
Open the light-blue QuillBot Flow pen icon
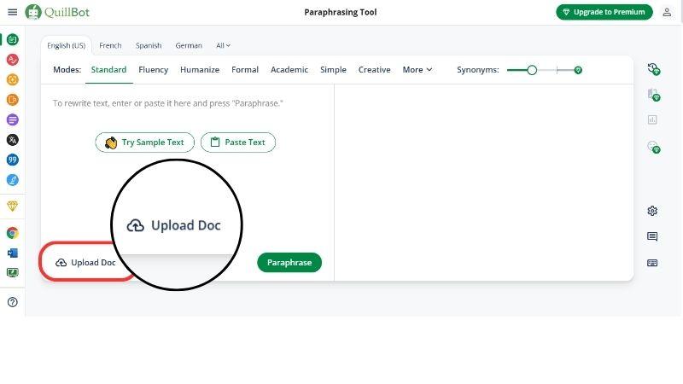coord(13,180)
